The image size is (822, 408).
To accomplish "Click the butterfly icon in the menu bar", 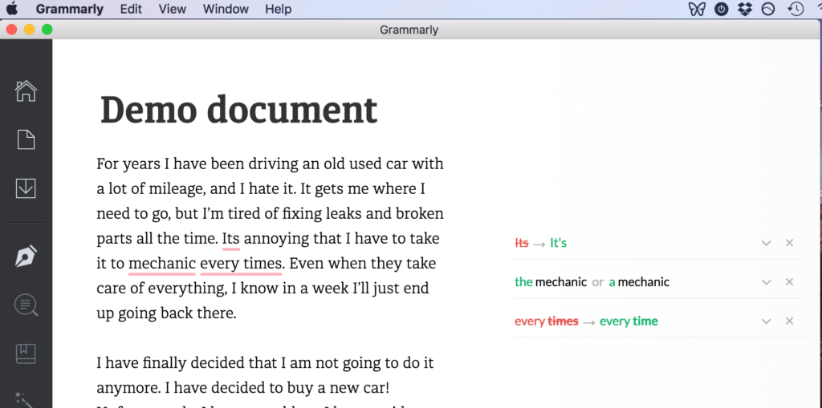I will [697, 9].
